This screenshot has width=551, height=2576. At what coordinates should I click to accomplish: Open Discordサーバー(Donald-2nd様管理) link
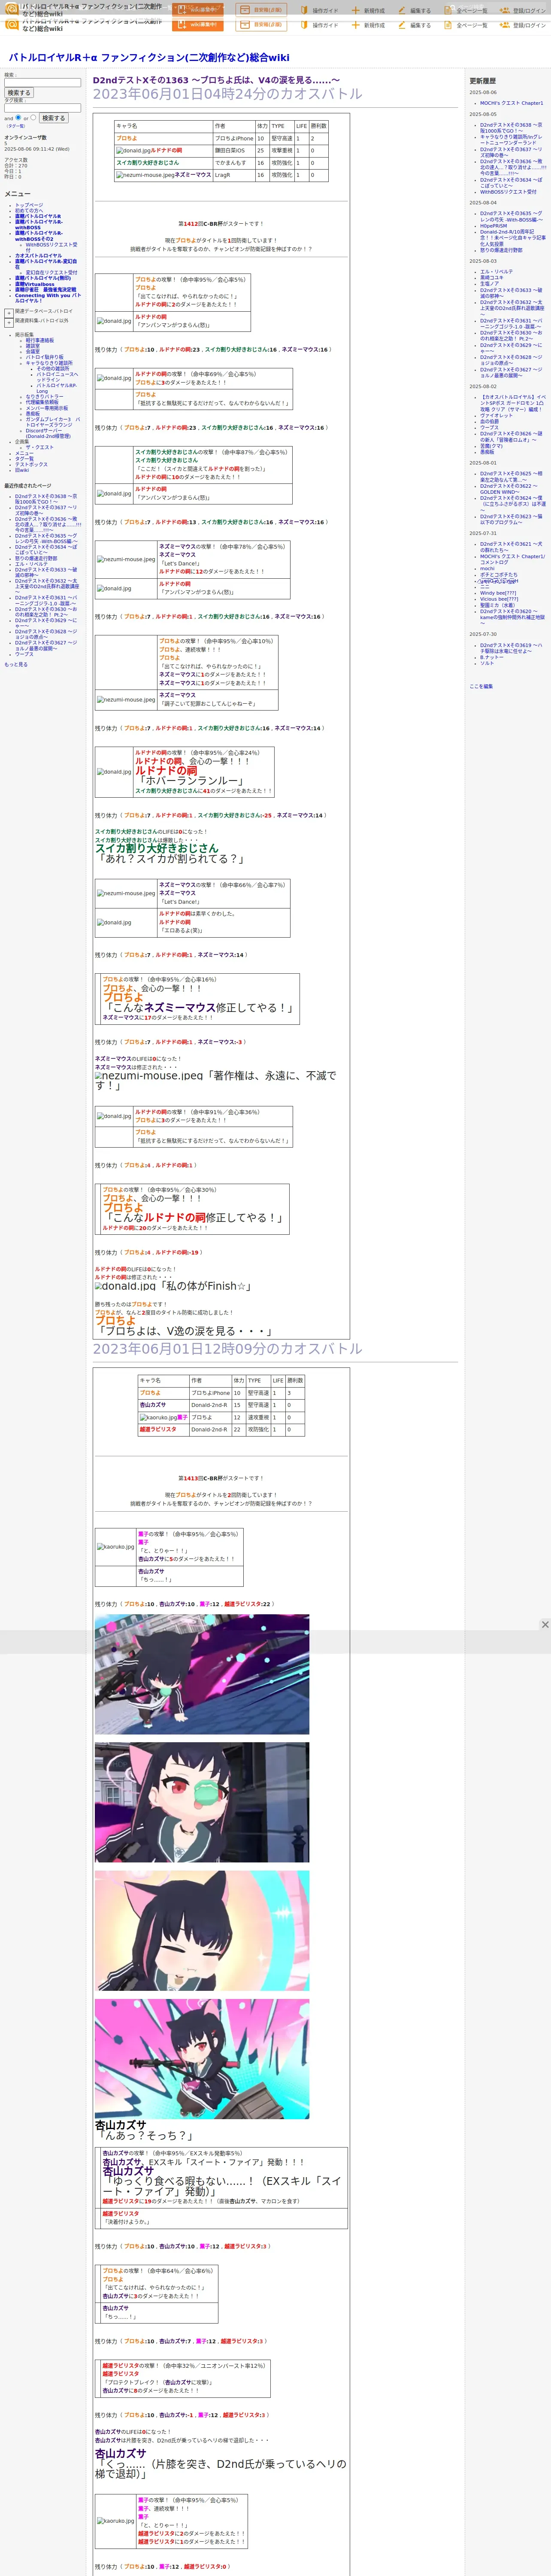pos(48,433)
